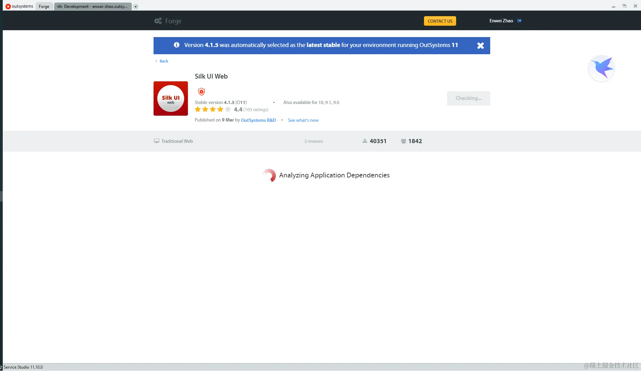Go back via the Back link

coord(164,61)
